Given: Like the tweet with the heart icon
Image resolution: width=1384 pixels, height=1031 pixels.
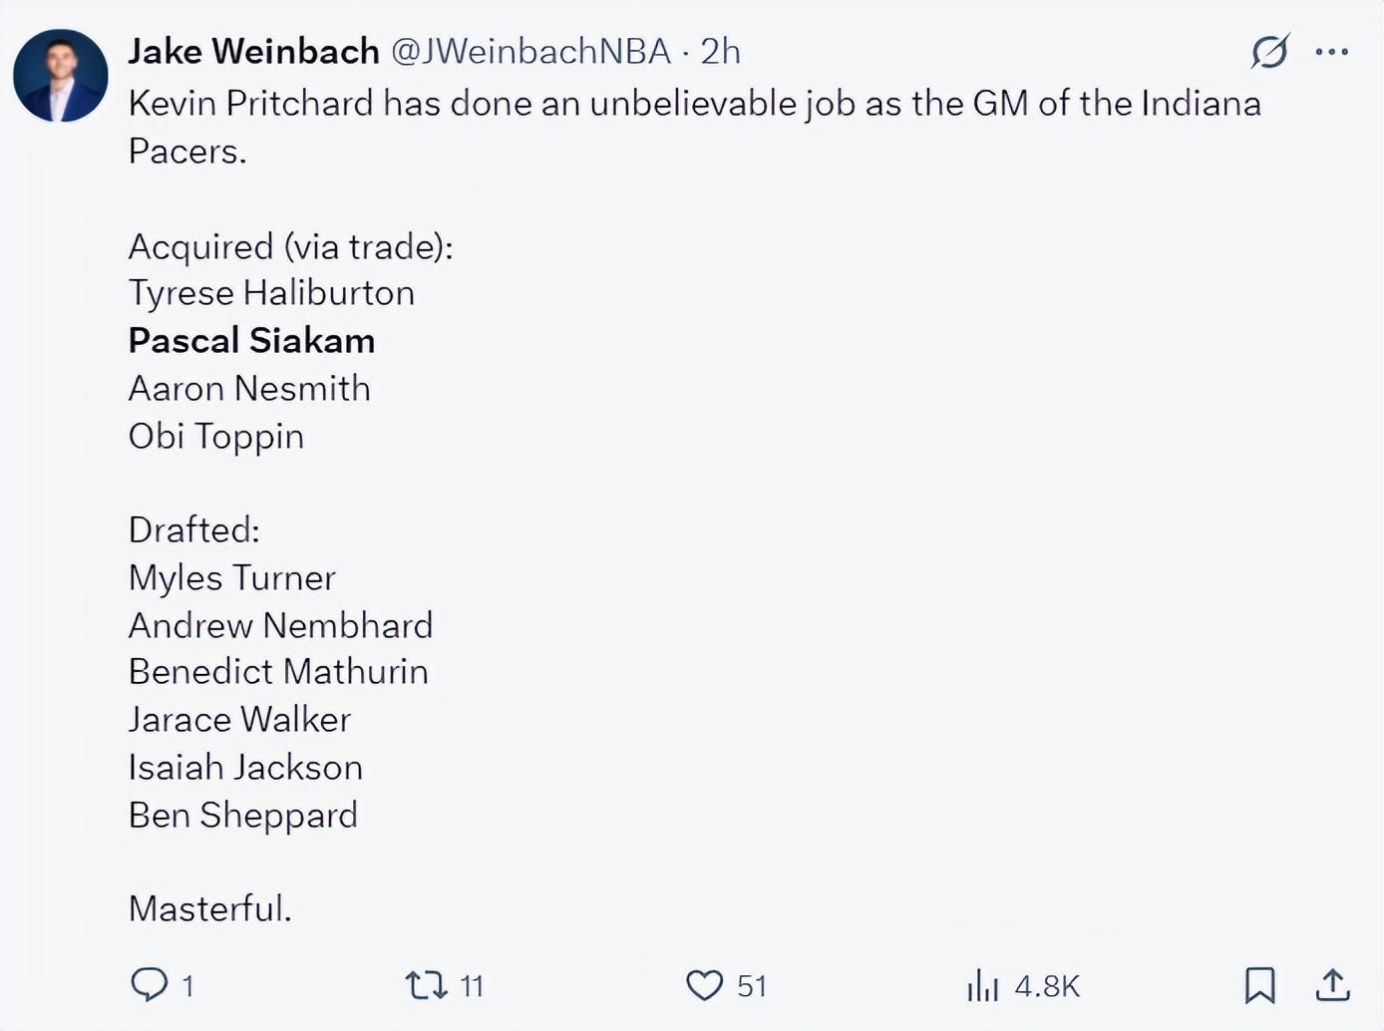Looking at the screenshot, I should [x=704, y=985].
